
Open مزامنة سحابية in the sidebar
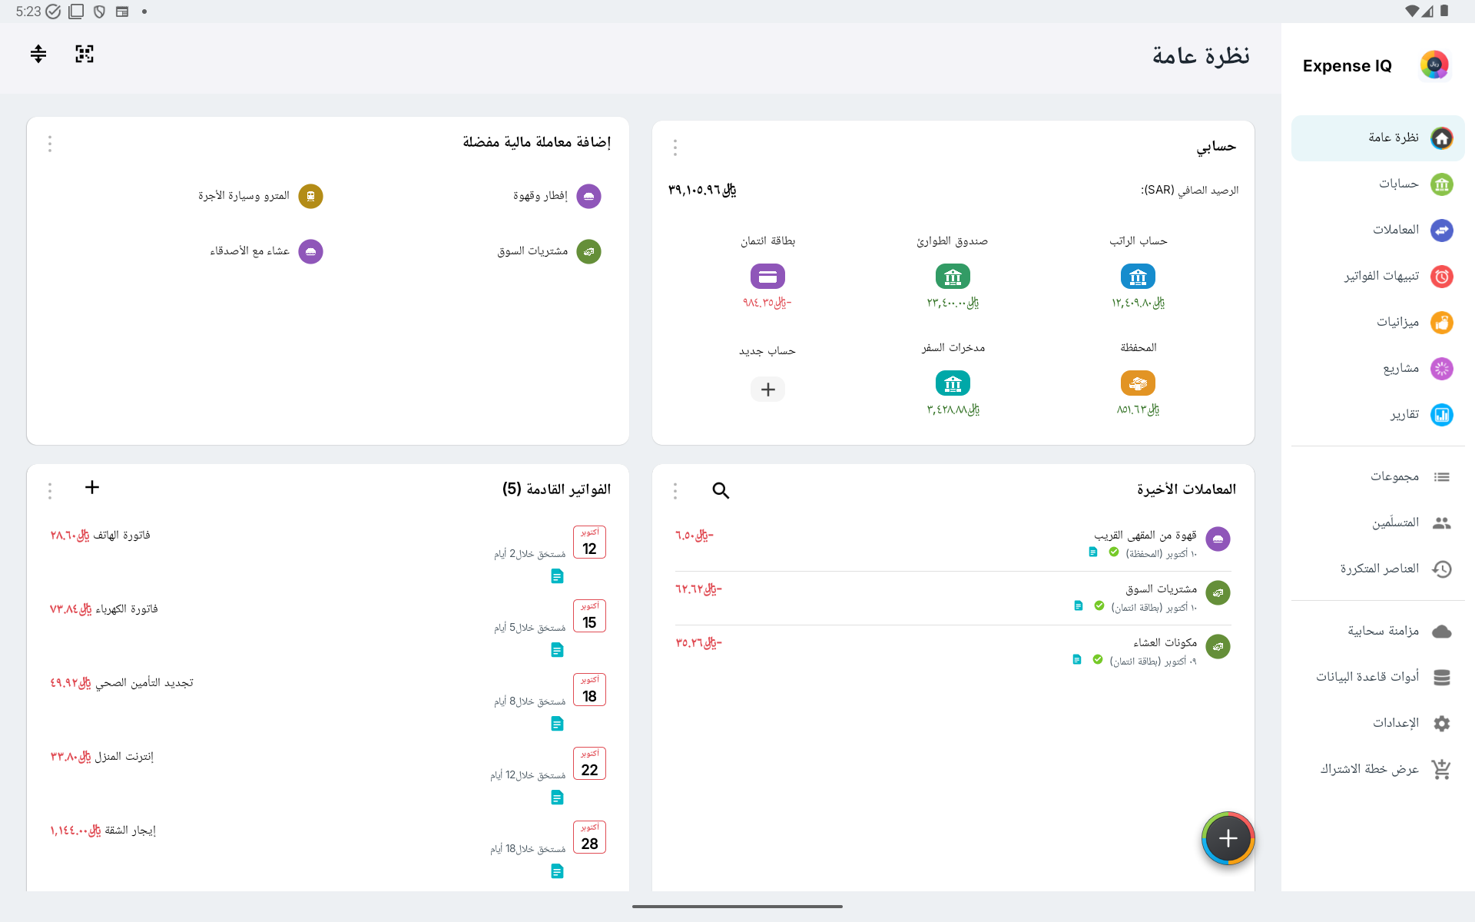click(x=1377, y=632)
